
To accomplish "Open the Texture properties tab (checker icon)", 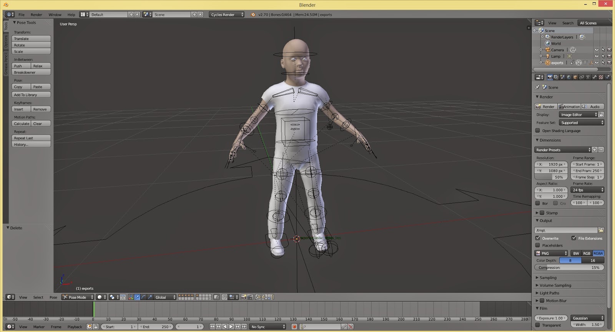I will (601, 77).
